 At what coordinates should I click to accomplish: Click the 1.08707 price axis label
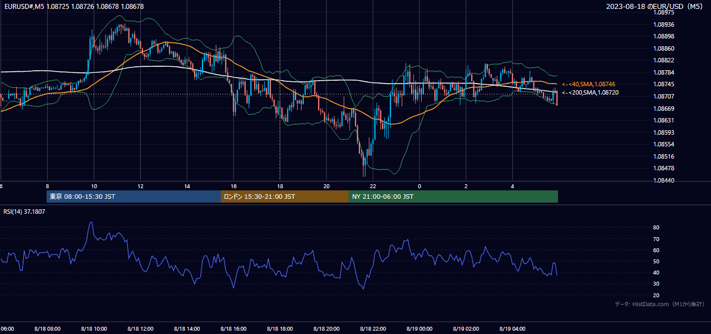point(664,96)
